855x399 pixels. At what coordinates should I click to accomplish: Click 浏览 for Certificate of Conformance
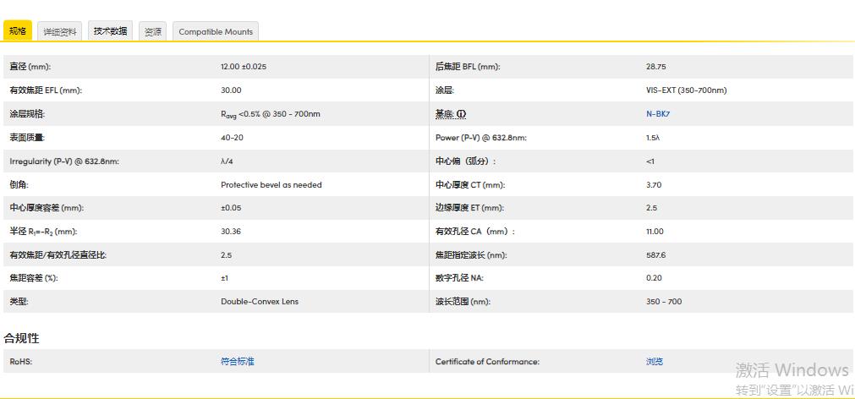pyautogui.click(x=654, y=362)
